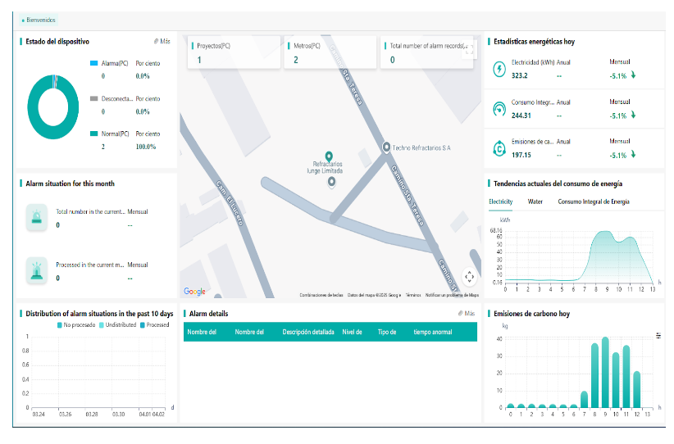Screen dimensions: 674x444
Task: Click the Proyectos(PC) summary card
Action: click(235, 52)
